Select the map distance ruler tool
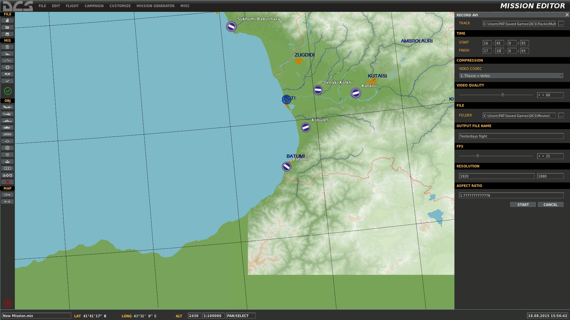 [x=7, y=201]
